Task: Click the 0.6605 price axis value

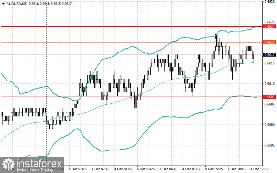Action: pyautogui.click(x=270, y=104)
